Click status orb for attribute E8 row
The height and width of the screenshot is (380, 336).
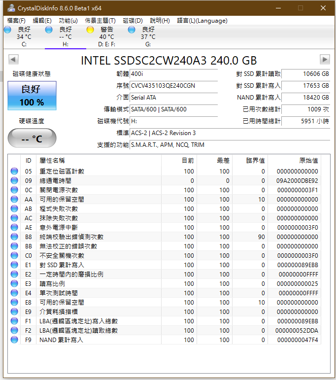(15, 302)
